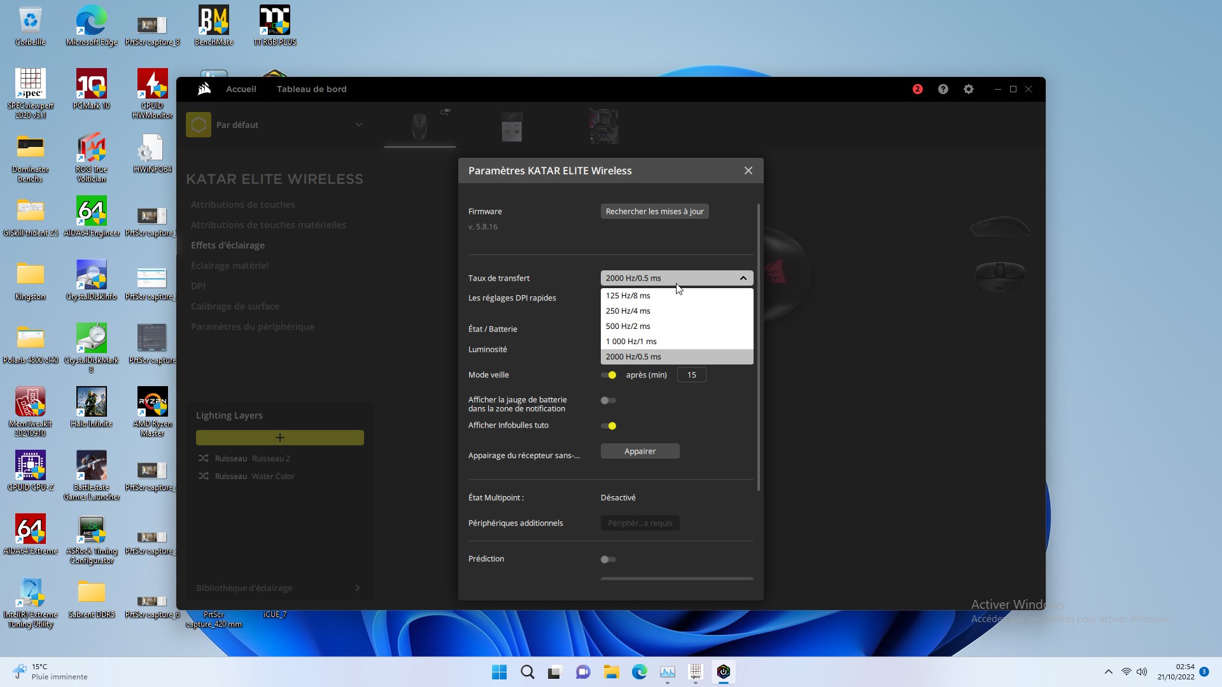Collapse the Taux de transfert combo box
1222x687 pixels.
pyautogui.click(x=677, y=278)
